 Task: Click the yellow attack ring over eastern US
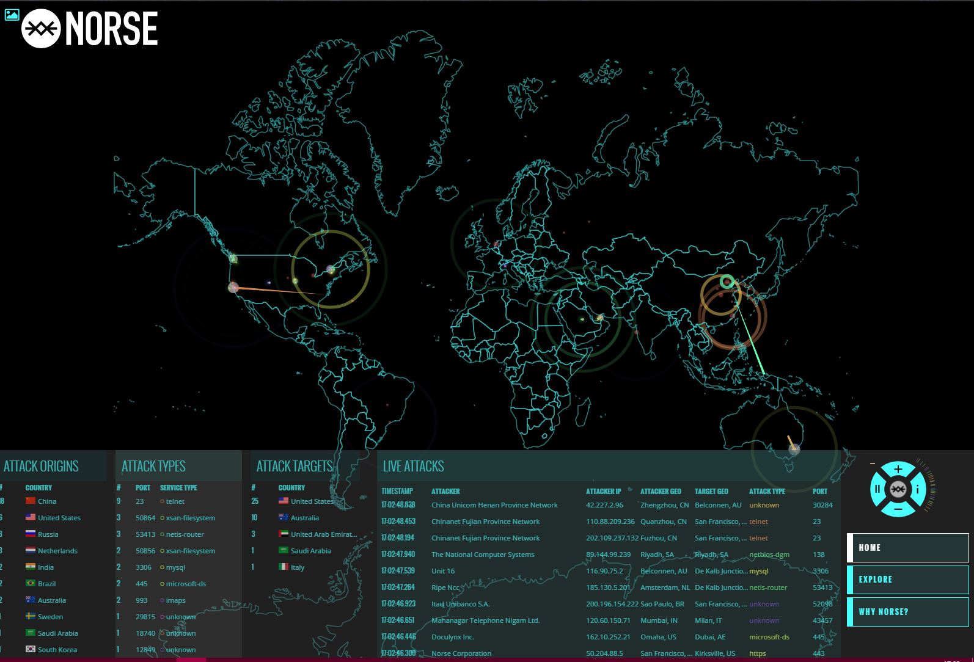click(x=331, y=269)
